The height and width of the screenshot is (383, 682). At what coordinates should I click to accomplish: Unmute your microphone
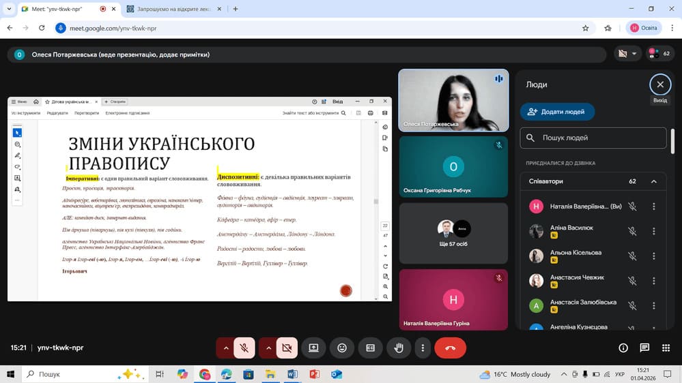[x=244, y=348]
